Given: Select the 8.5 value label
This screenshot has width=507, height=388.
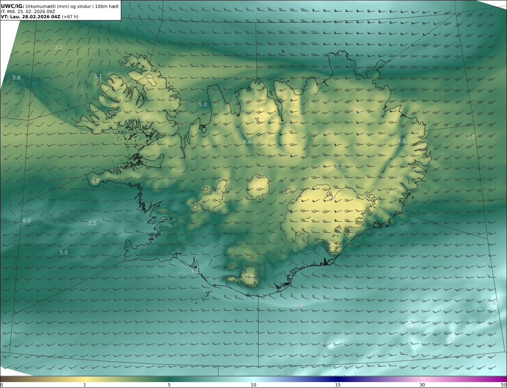Looking at the screenshot, I should coord(298,306).
